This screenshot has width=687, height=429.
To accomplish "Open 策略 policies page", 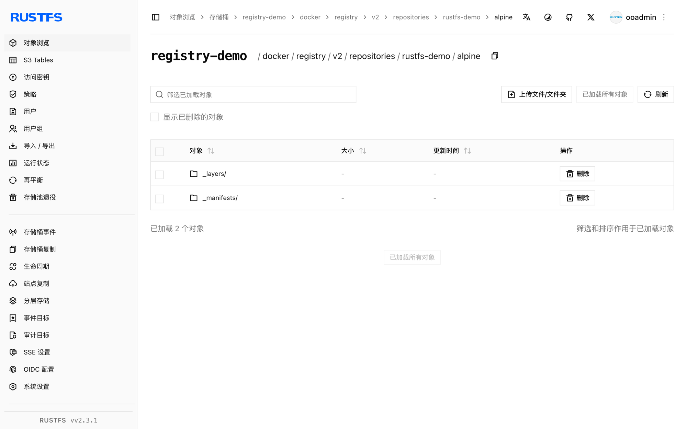I will coord(67,94).
